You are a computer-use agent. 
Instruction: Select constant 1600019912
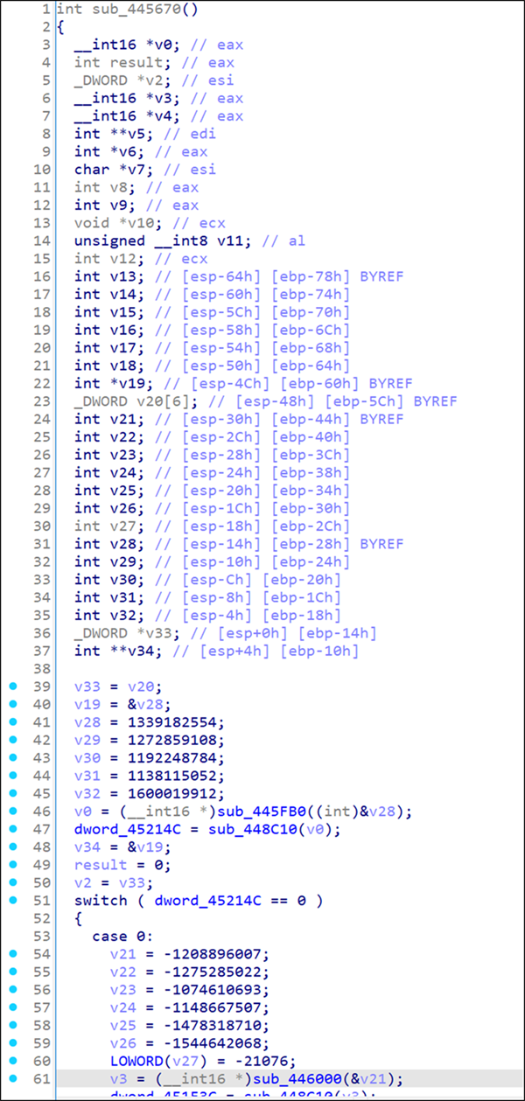pos(174,793)
